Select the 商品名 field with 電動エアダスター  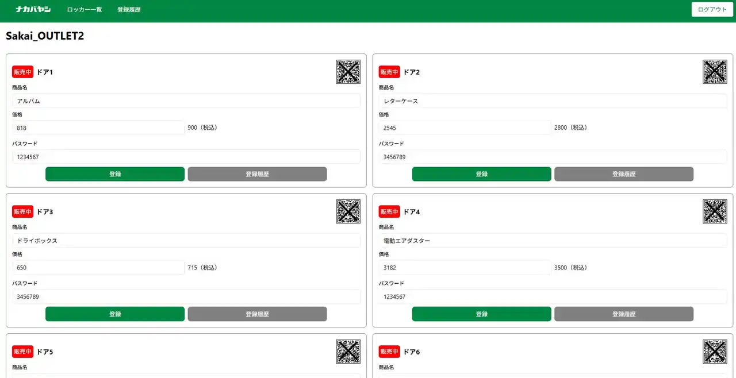click(x=552, y=241)
